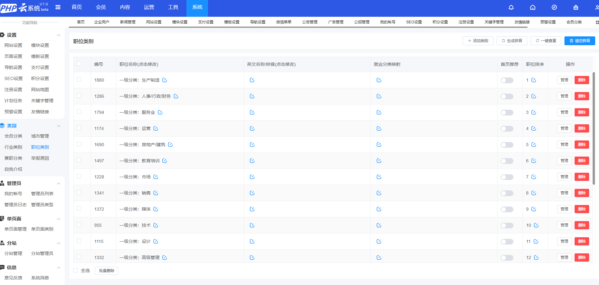Click the notification bell icon in header
599x285 pixels.
(511, 7)
